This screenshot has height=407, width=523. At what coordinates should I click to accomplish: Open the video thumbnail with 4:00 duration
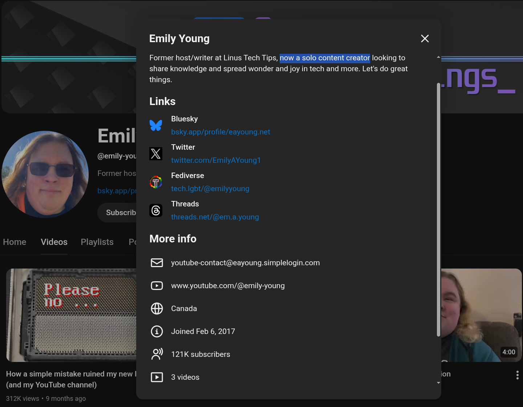point(481,315)
